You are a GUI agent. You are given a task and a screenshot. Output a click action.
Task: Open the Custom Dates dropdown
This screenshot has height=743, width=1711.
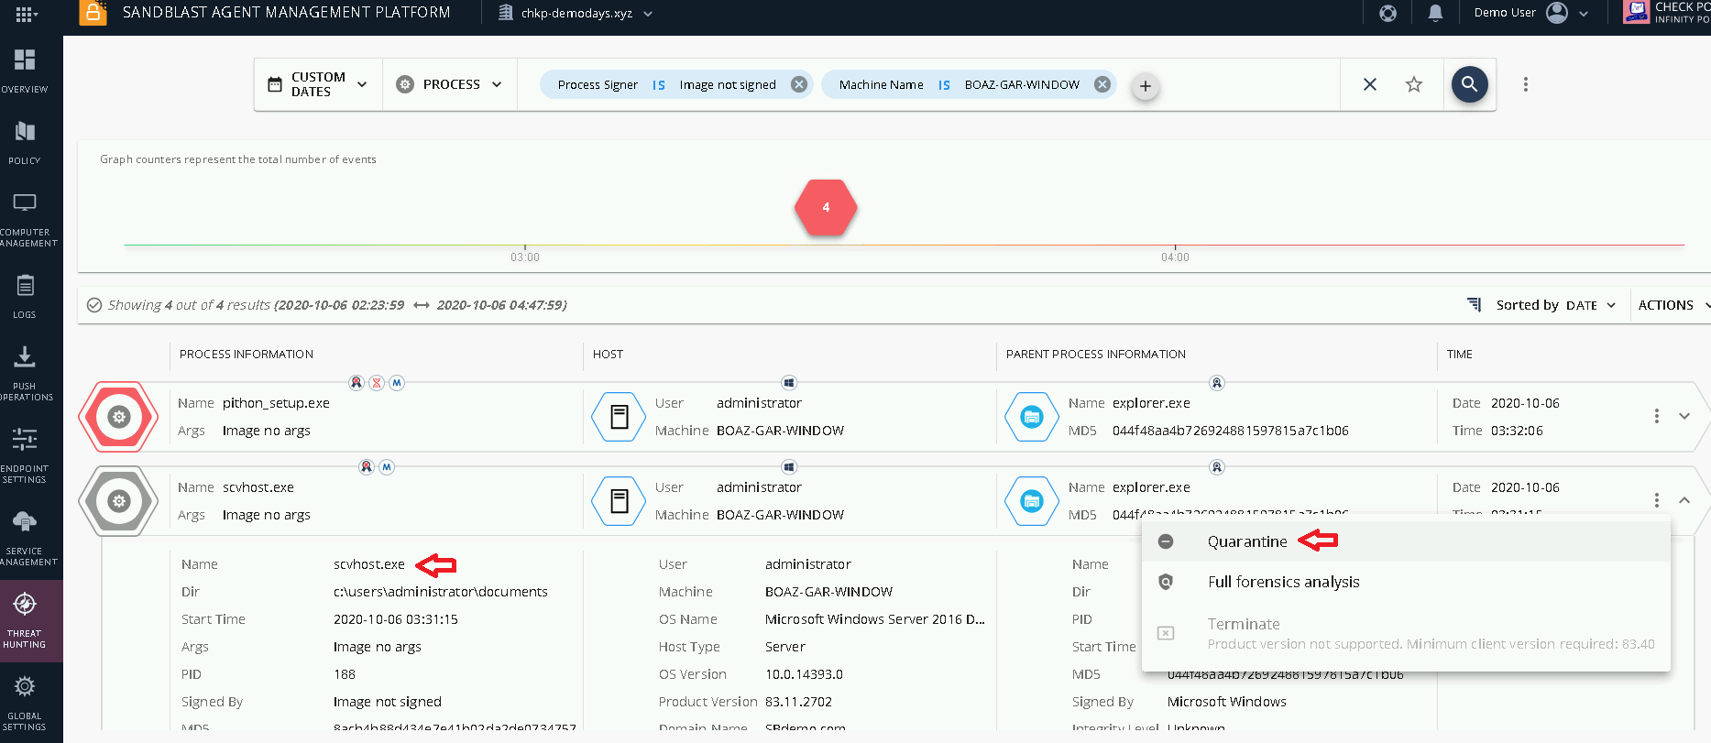point(318,84)
